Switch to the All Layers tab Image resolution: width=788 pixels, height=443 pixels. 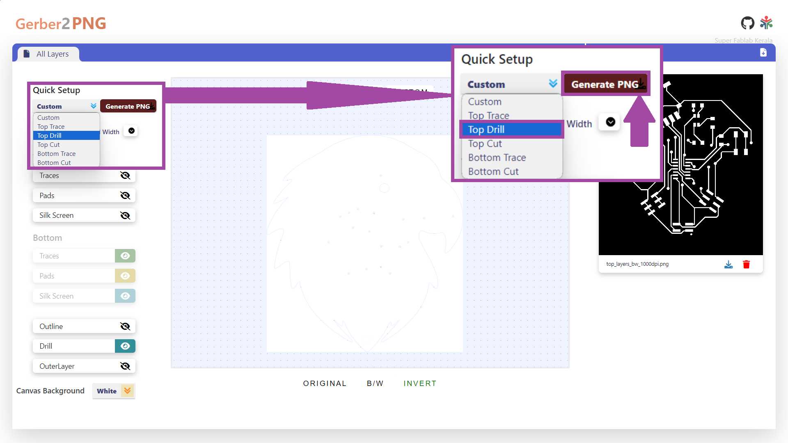pyautogui.click(x=52, y=54)
